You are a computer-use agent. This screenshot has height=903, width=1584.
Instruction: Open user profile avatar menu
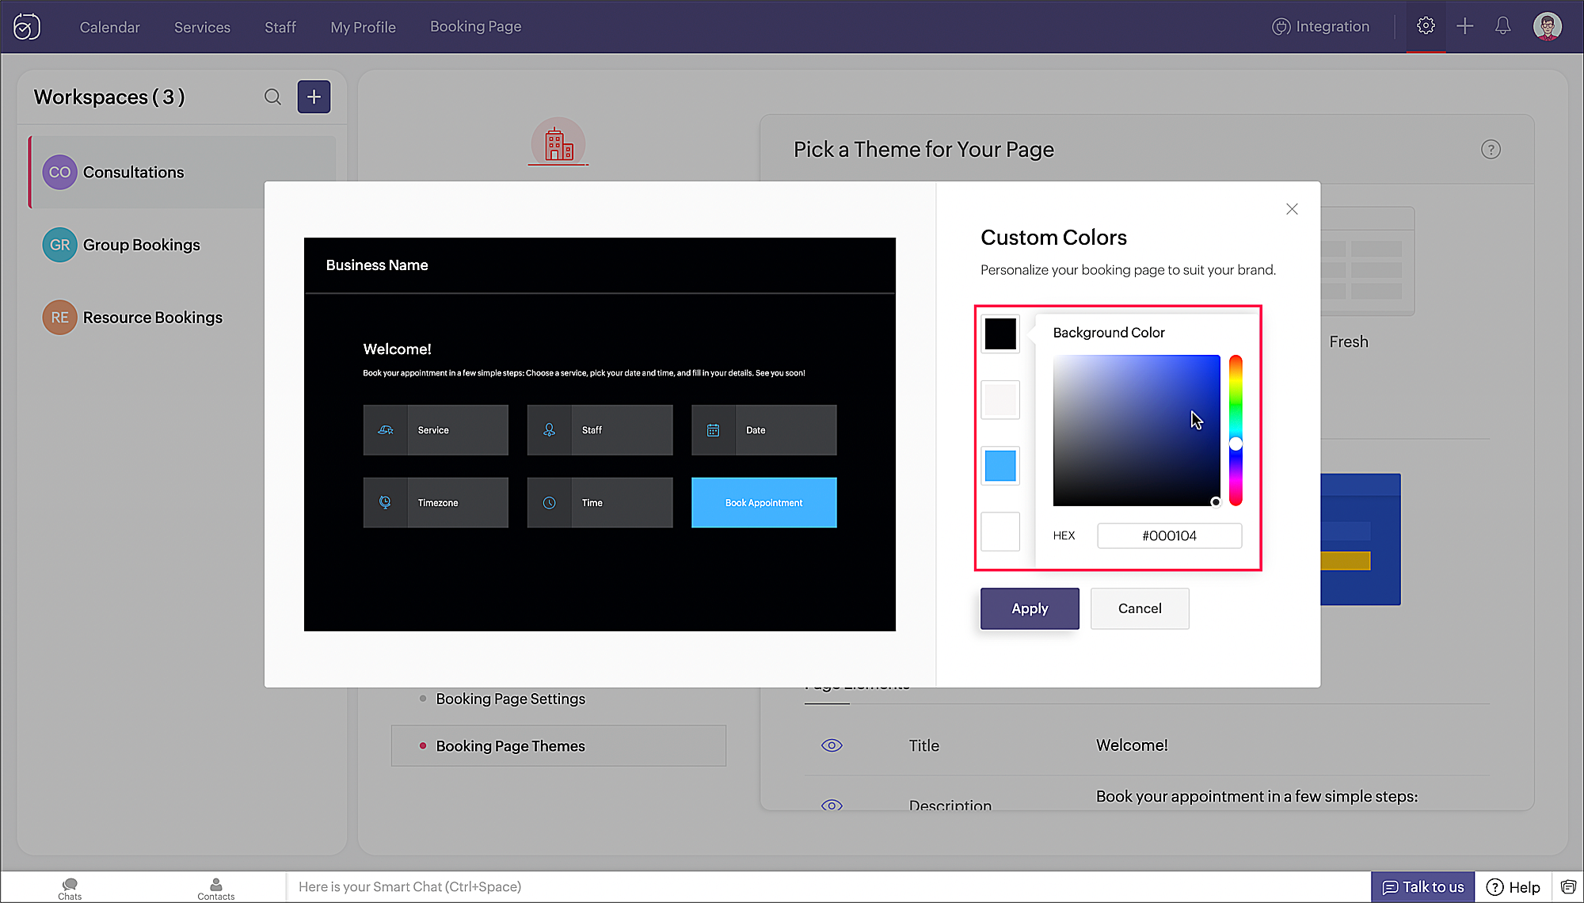[x=1547, y=26]
